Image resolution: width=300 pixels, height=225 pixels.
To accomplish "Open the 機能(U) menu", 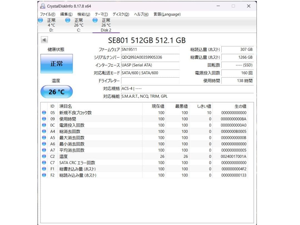I will click(x=84, y=14).
